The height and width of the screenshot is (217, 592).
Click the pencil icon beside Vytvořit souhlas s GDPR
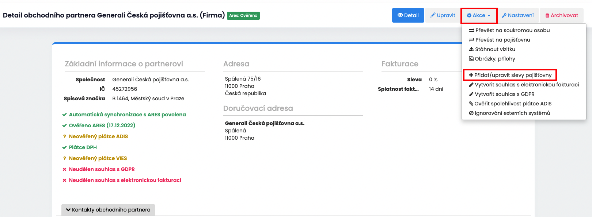(x=471, y=94)
